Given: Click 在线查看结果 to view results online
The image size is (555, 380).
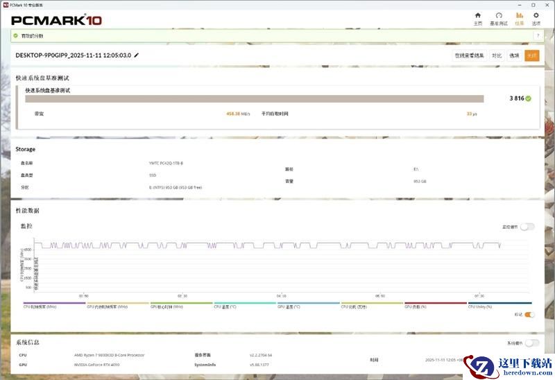Looking at the screenshot, I should click(469, 55).
